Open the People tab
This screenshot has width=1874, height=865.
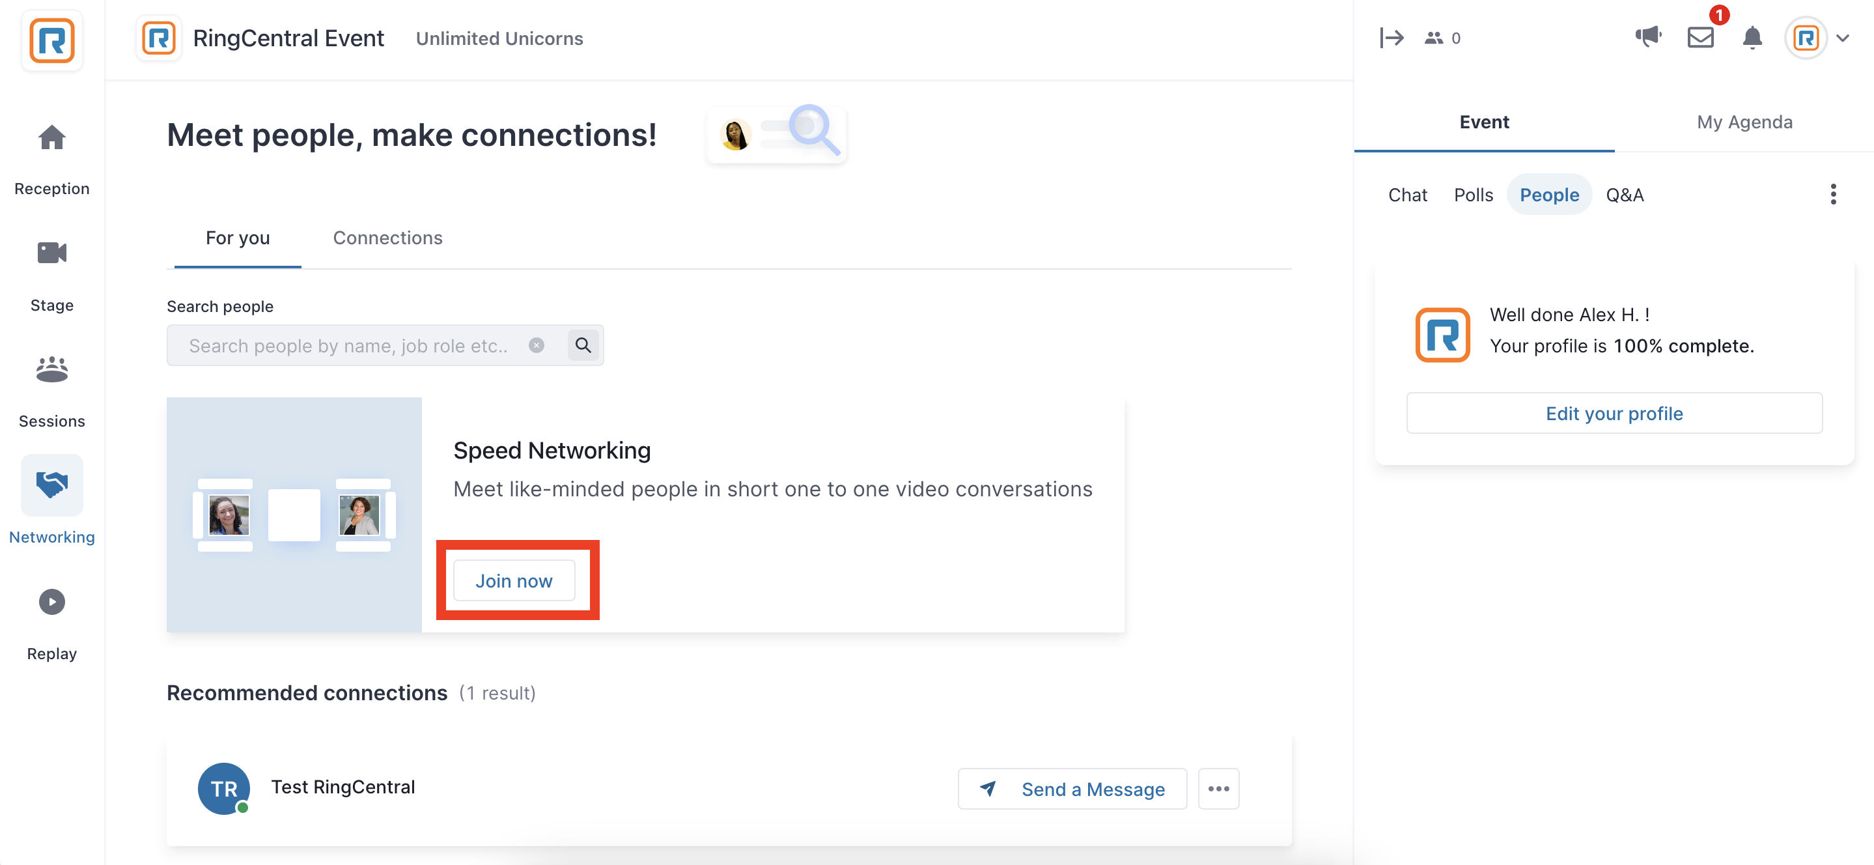pos(1550,195)
